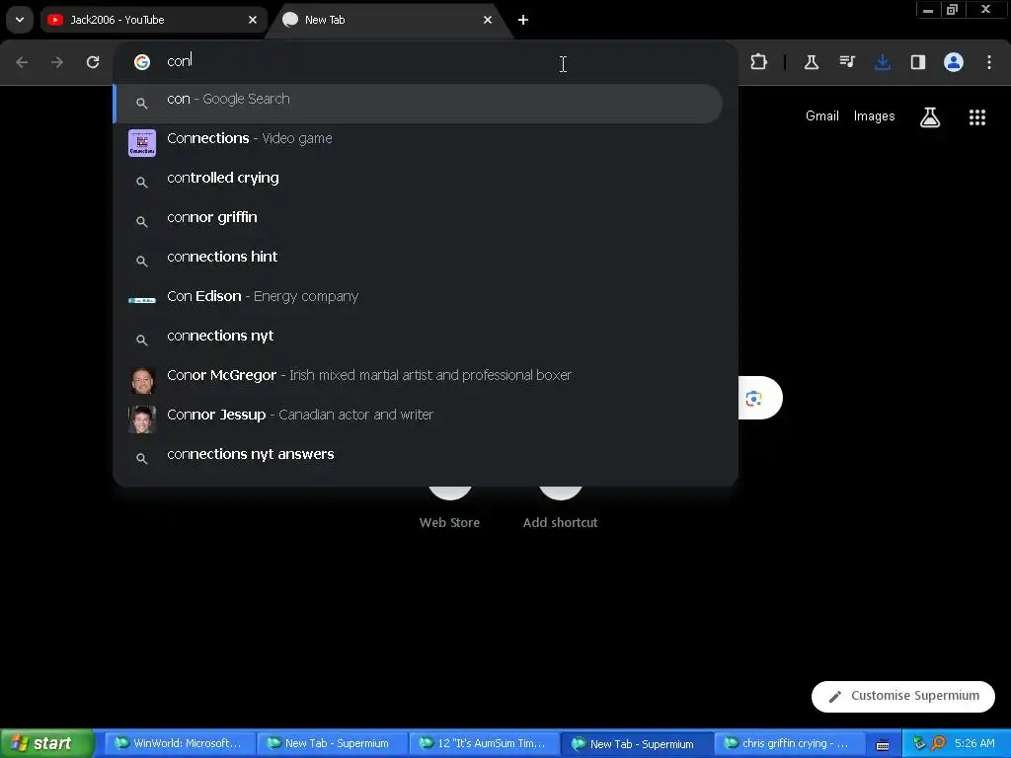Choose 'connections nyt answers' suggestion
Viewport: 1011px width, 758px height.
click(418, 458)
